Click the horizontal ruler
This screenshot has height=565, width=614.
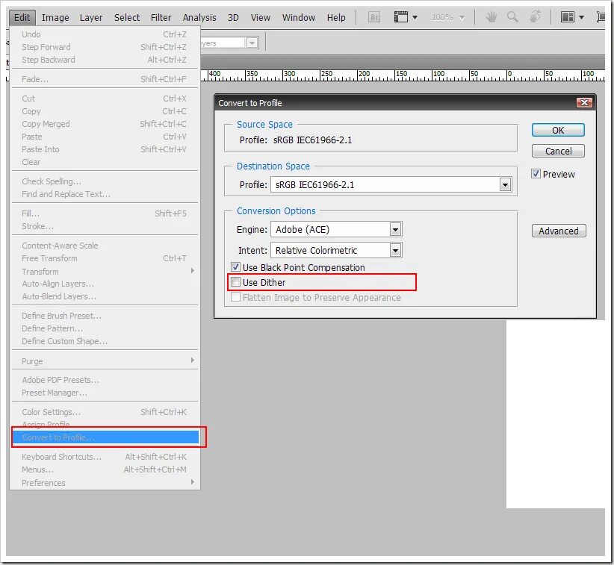[403, 75]
